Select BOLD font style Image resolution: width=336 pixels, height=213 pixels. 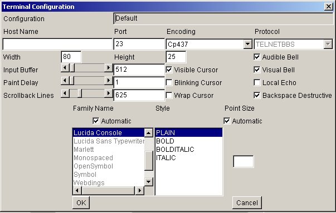pyautogui.click(x=188, y=141)
